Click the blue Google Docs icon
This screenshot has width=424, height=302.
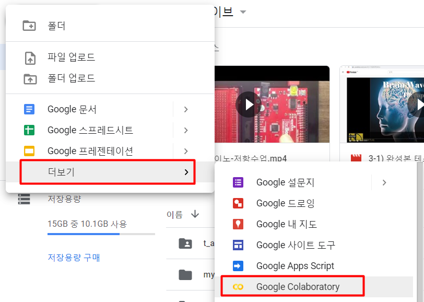pos(29,109)
